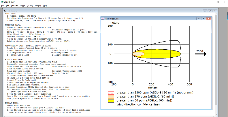Viewport: 228px width, 117px height.
Task: Click 'Total Amount Released: 4,066 kilograms' line
Action: click(29, 94)
